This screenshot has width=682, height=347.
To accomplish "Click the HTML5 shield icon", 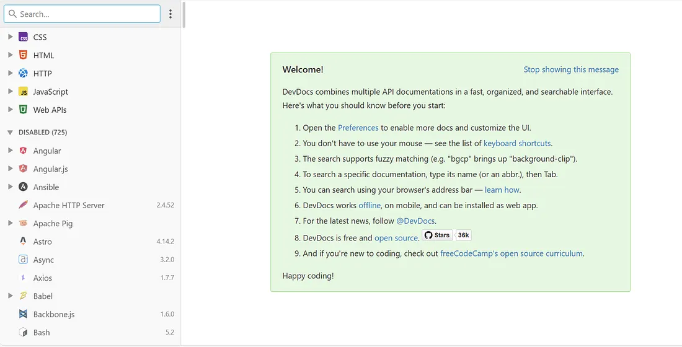I will (x=23, y=55).
